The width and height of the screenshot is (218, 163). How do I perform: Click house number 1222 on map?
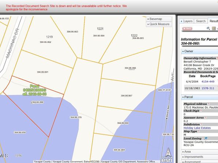[x=134, y=35]
